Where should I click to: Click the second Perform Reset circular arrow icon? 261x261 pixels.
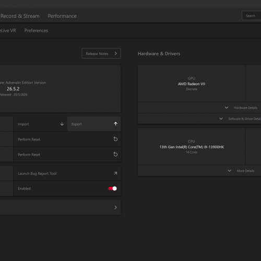(x=115, y=154)
